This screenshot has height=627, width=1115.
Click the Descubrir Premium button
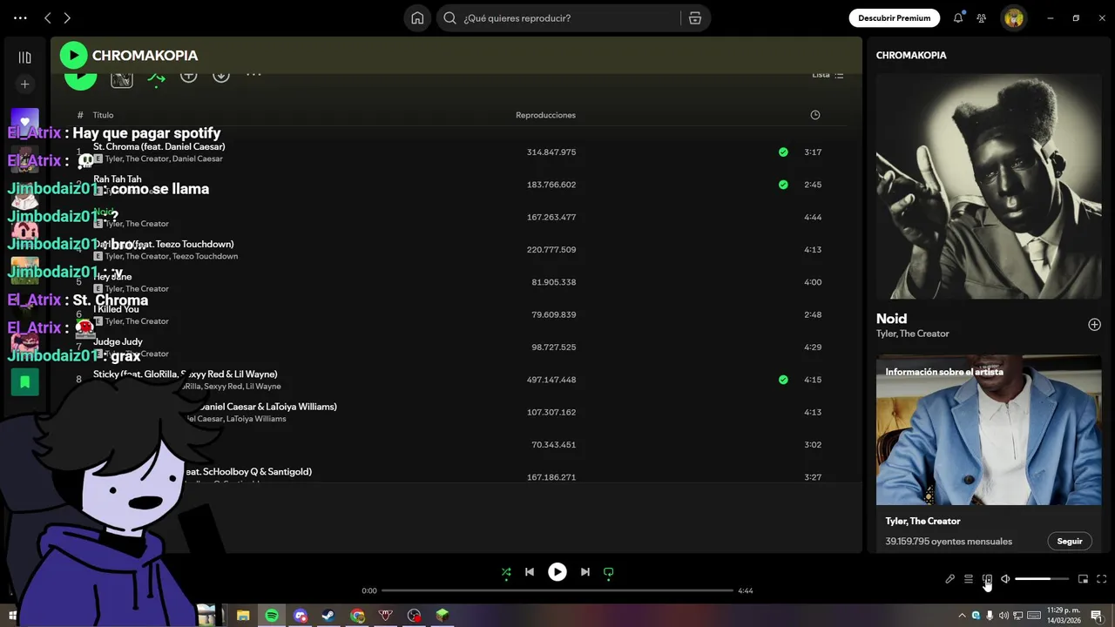click(x=894, y=17)
